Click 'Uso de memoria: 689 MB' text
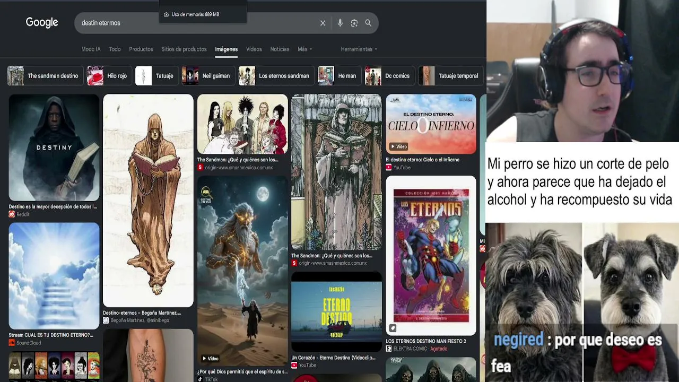679x382 pixels. click(195, 14)
